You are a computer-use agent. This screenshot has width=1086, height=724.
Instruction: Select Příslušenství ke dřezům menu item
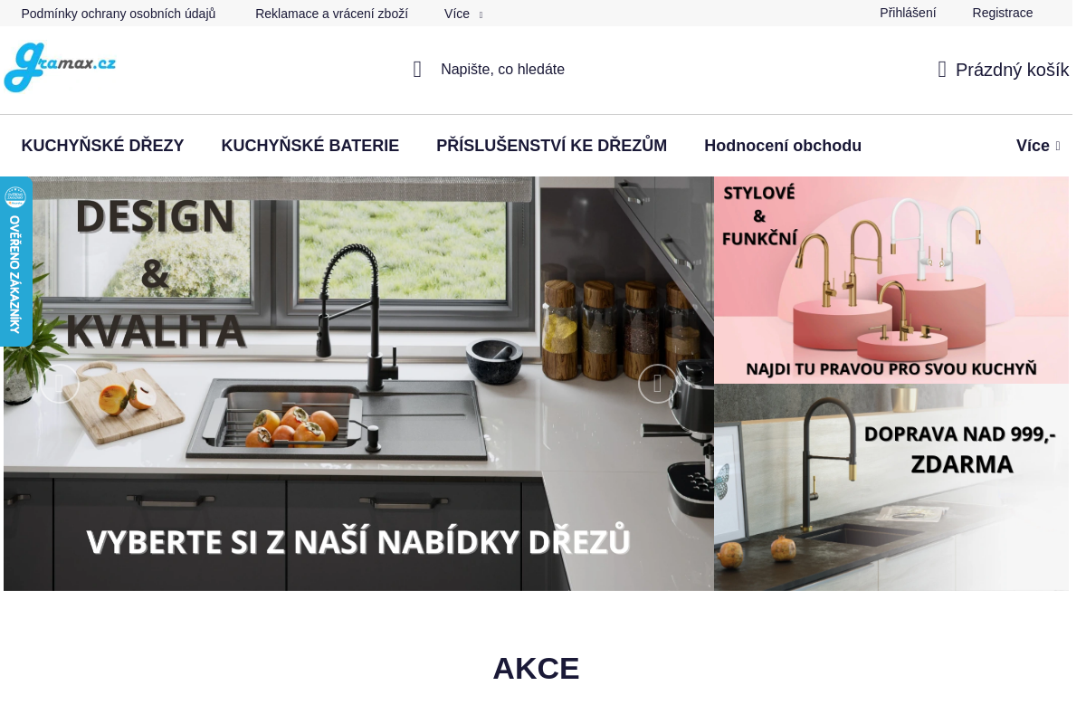pyautogui.click(x=551, y=146)
